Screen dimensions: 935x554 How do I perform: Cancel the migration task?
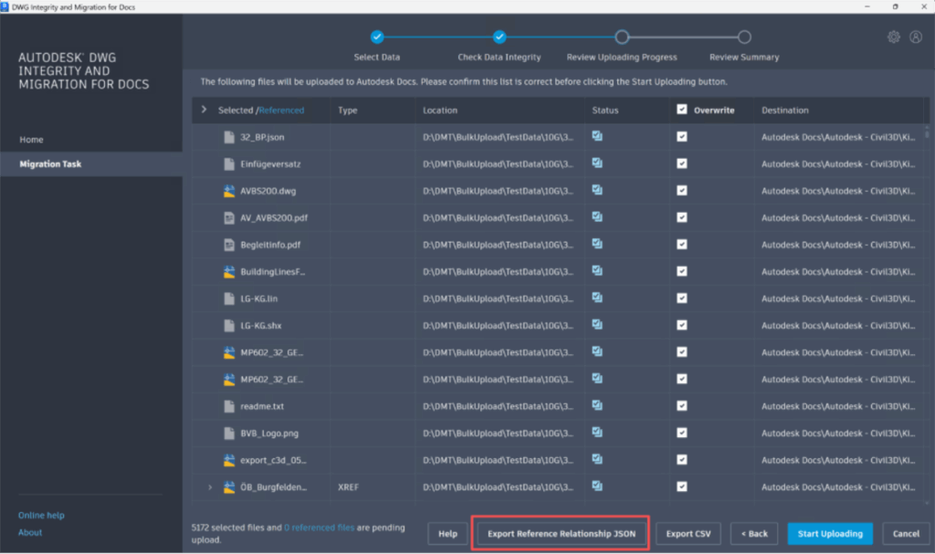click(x=906, y=534)
